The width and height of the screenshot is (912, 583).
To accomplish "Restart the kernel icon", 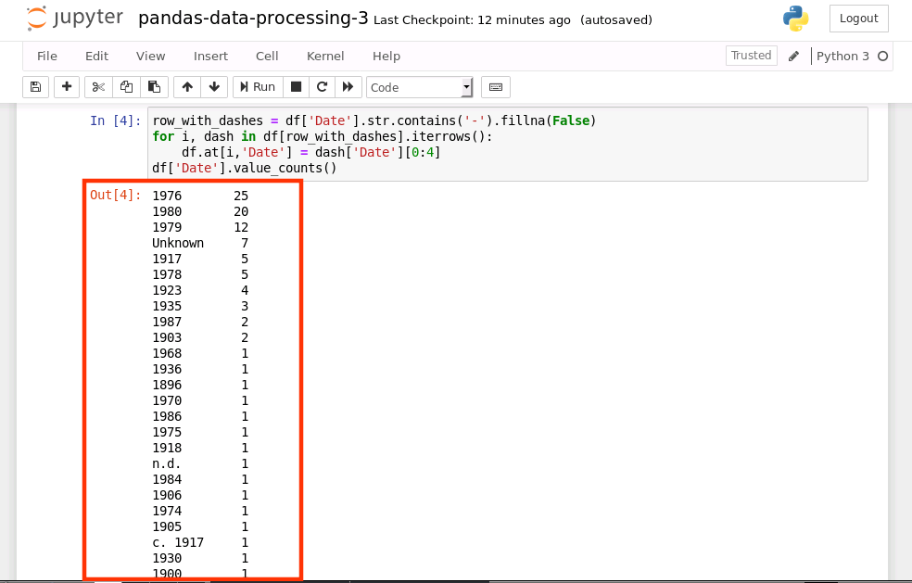I will [x=322, y=87].
